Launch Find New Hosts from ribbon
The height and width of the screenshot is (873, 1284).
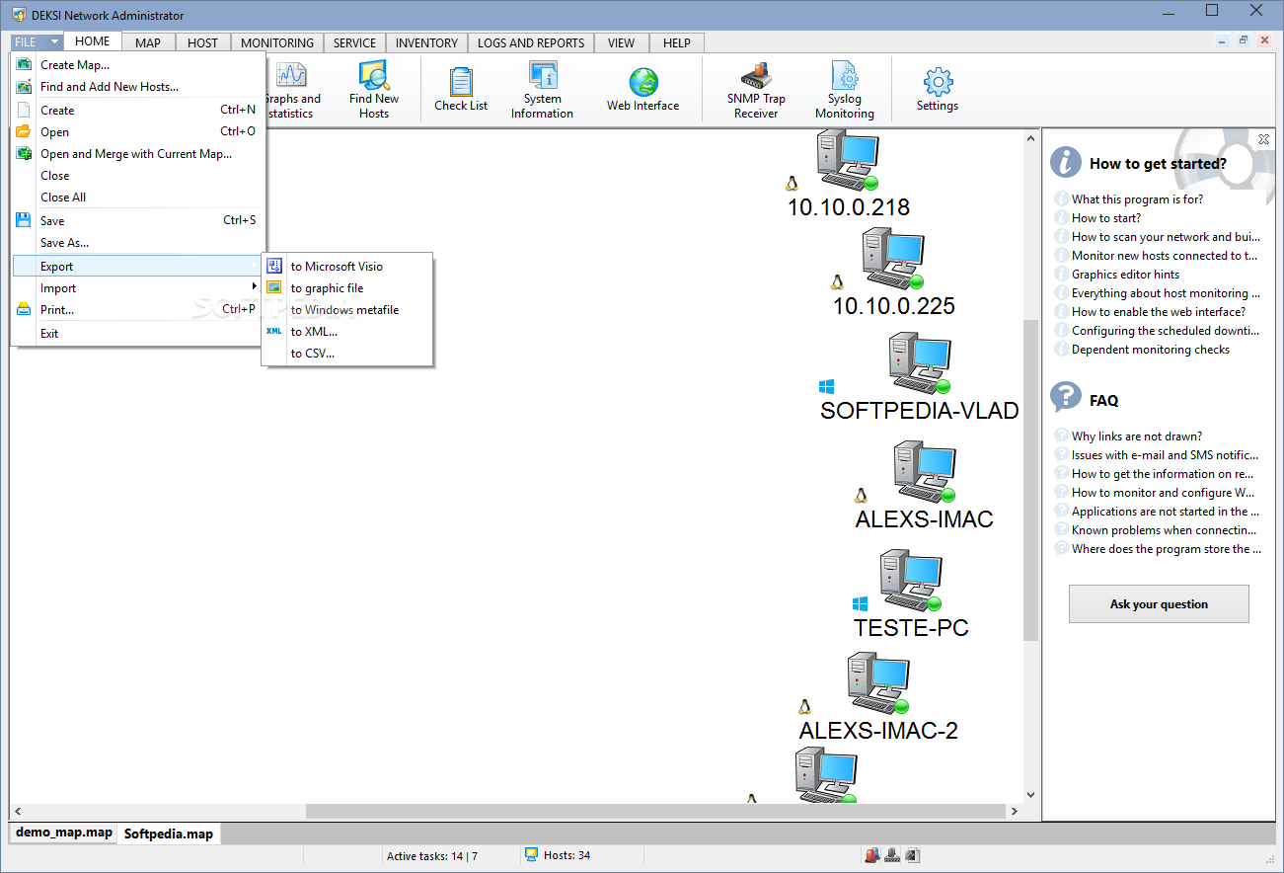click(374, 91)
